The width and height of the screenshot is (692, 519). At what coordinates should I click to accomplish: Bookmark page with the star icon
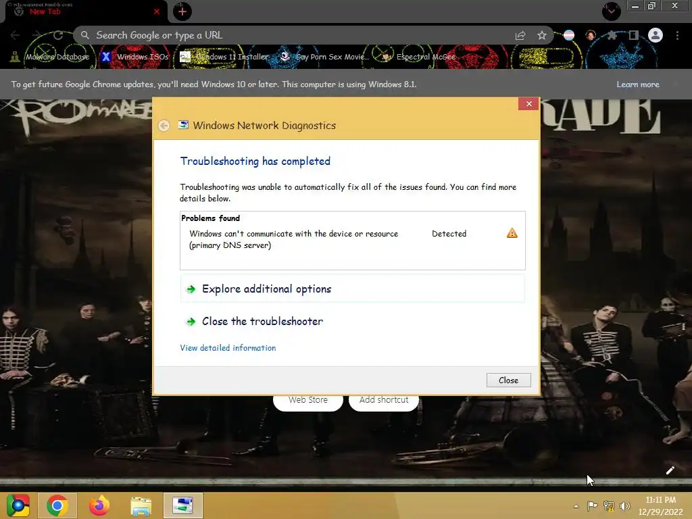(x=542, y=36)
